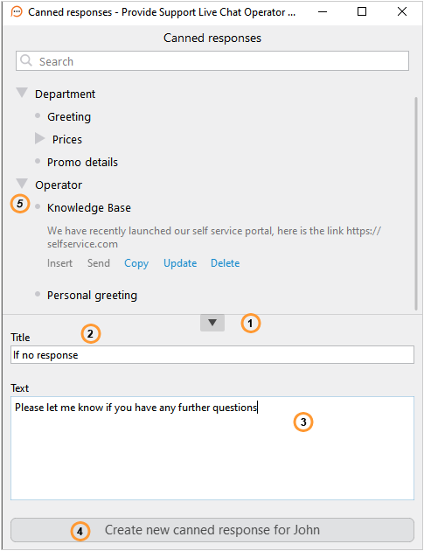
Task: Open the Promo details response
Action: [x=82, y=162]
